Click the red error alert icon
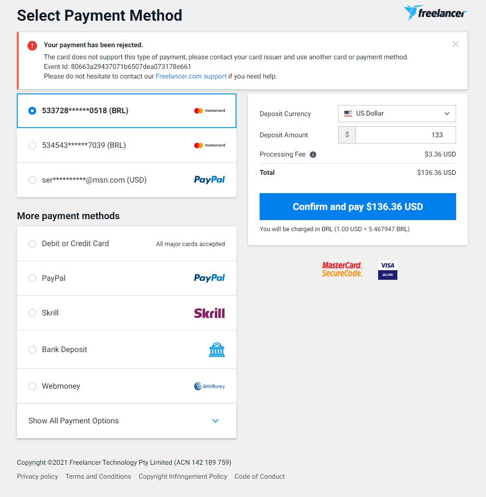 point(32,46)
